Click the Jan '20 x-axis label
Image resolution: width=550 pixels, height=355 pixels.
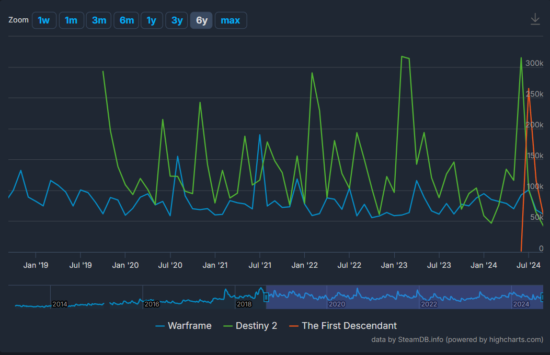coord(125,265)
